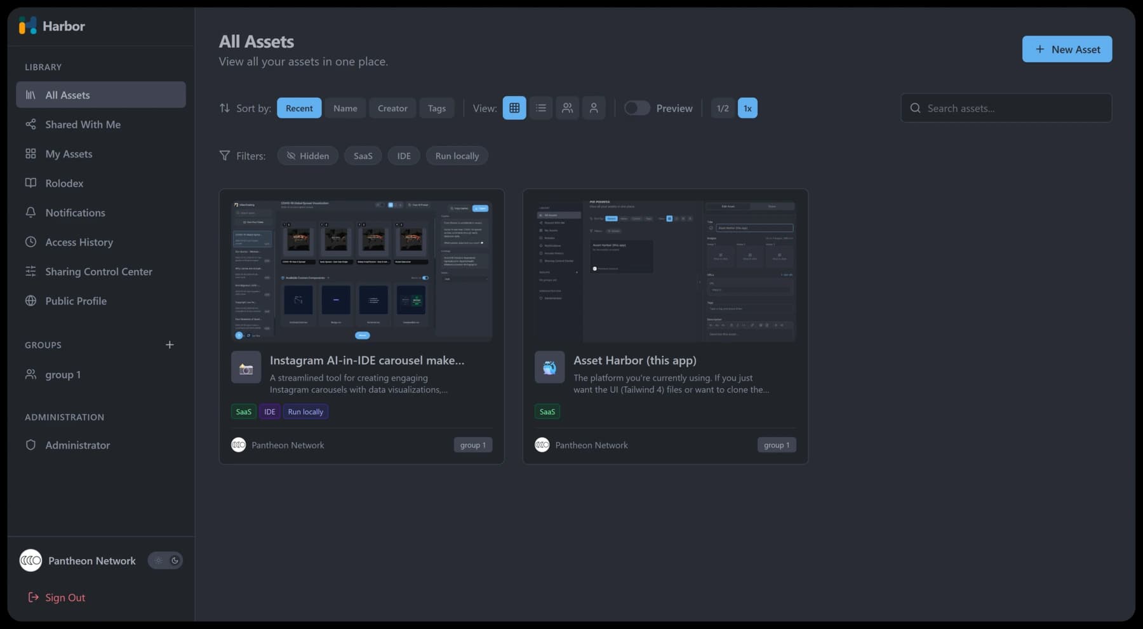Screen dimensions: 1143x629
Task: Click the New Asset button
Action: 1067,49
